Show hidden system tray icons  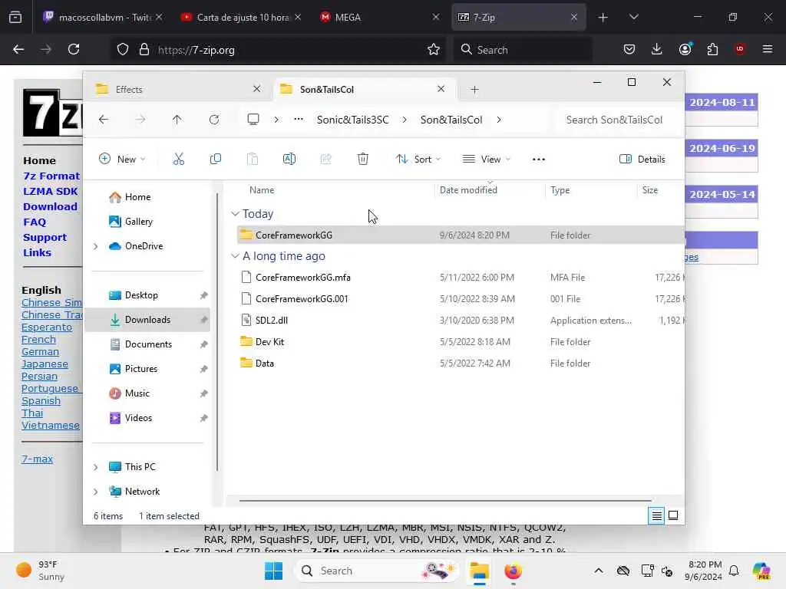pos(599,571)
